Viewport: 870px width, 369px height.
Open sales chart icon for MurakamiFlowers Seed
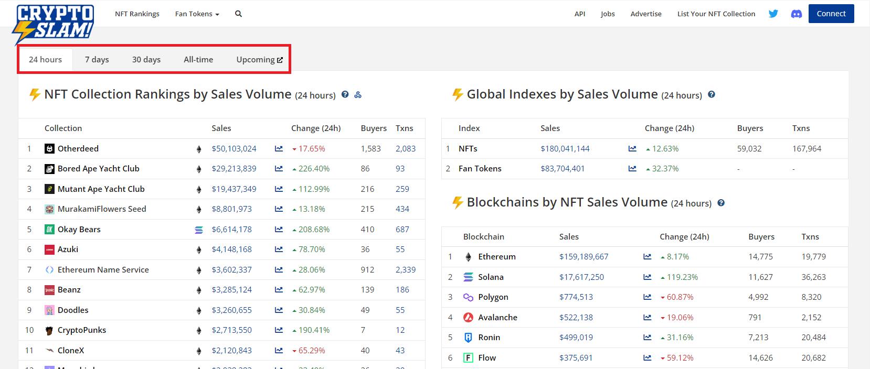pos(279,209)
